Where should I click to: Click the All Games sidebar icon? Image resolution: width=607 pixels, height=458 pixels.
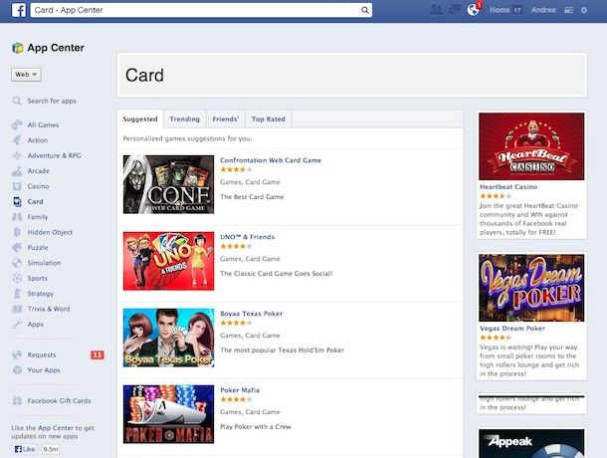tap(17, 124)
